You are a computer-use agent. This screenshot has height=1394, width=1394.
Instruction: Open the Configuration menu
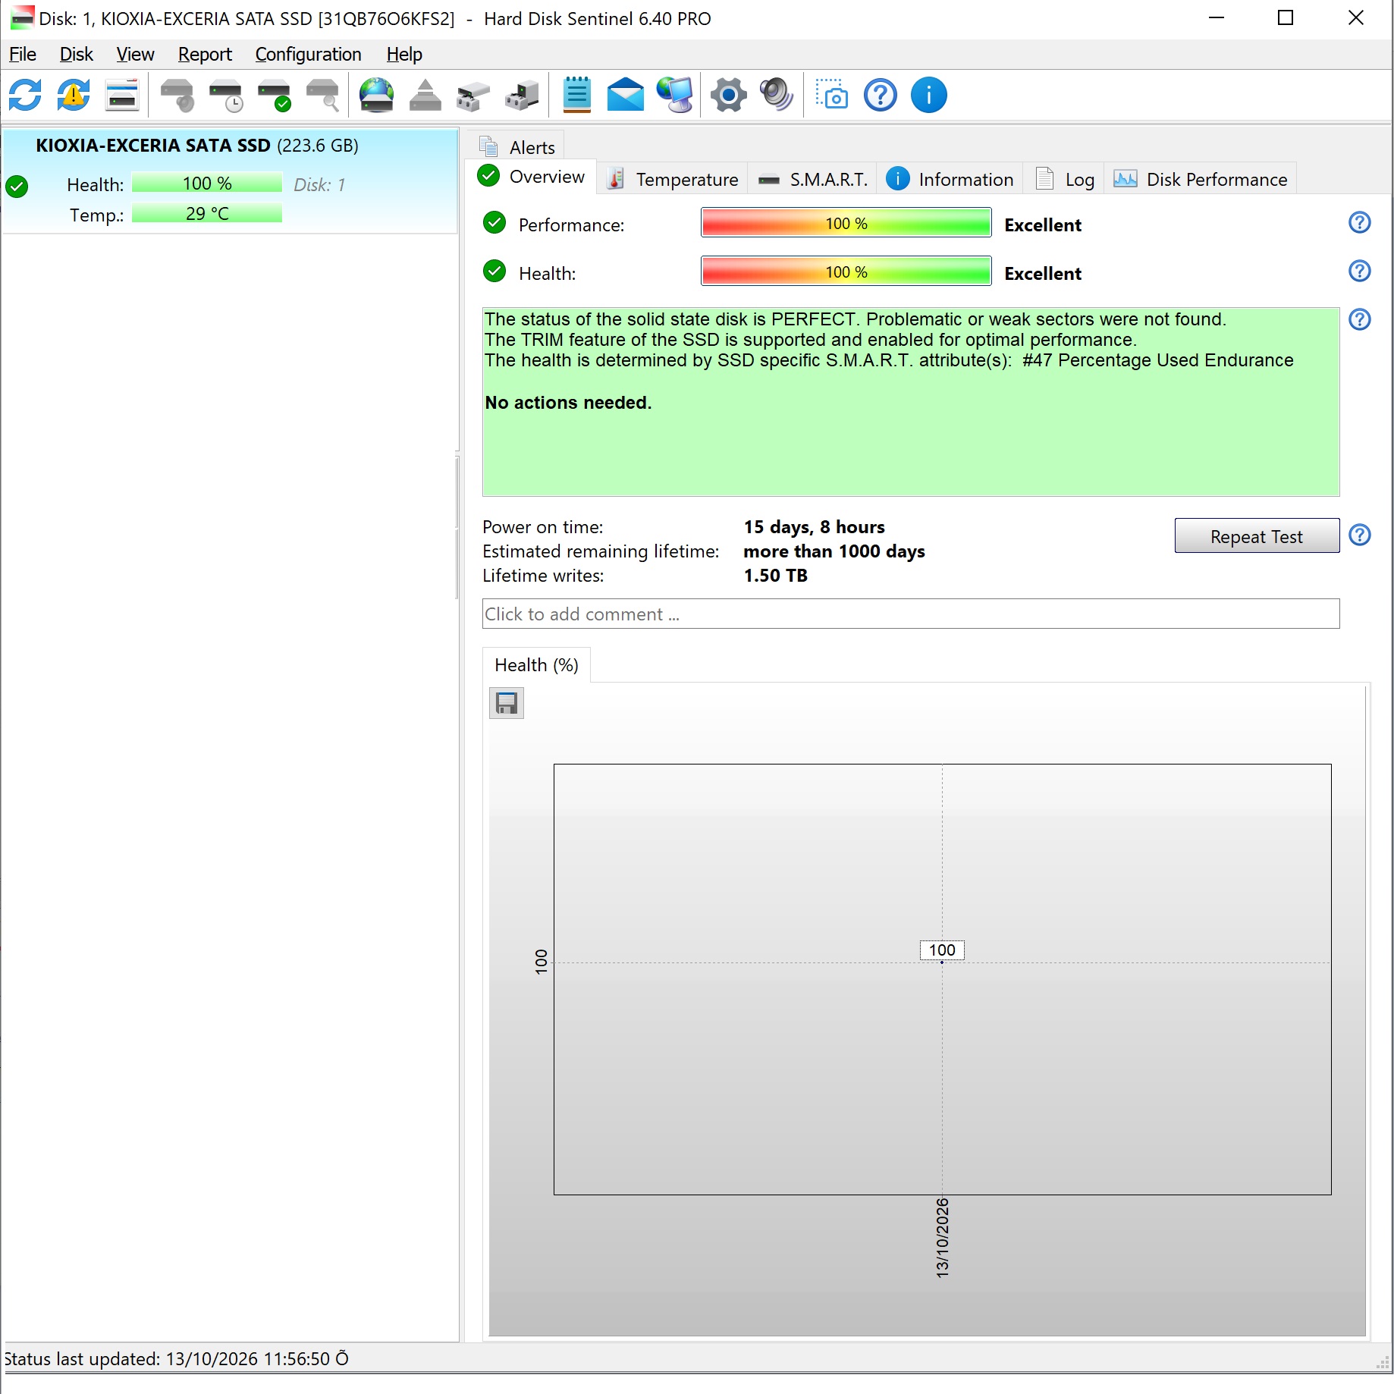coord(308,55)
